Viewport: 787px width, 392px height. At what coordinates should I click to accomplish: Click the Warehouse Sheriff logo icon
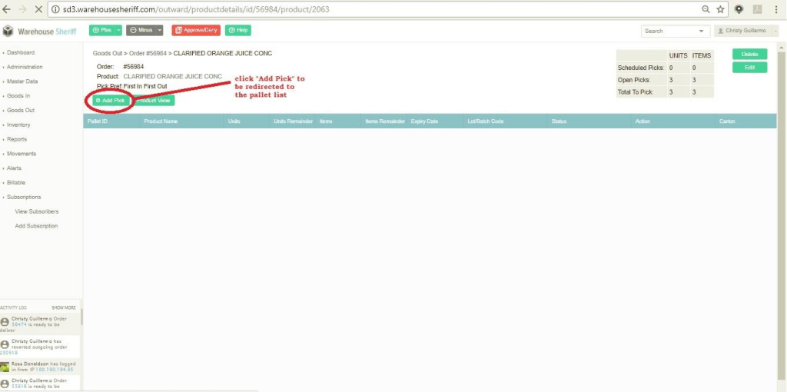8,31
